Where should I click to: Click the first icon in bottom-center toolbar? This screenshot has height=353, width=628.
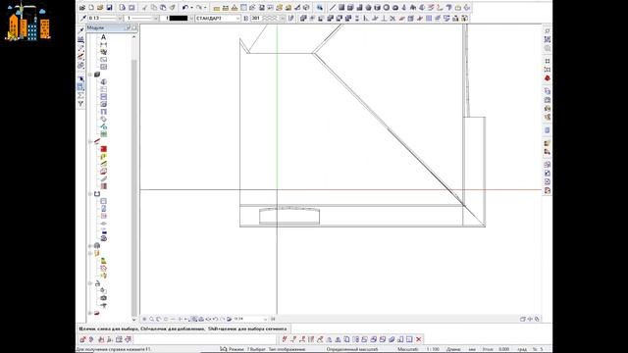pyautogui.click(x=285, y=339)
